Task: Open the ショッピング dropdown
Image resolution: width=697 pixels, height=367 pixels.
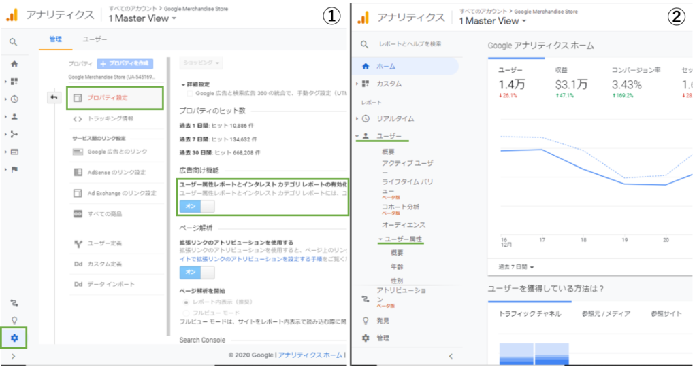Action: point(201,63)
